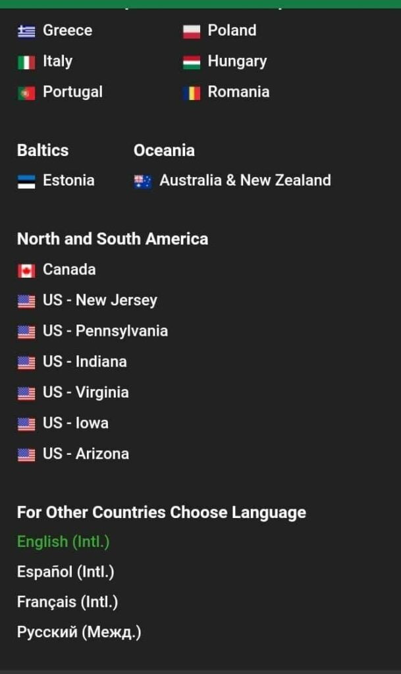The height and width of the screenshot is (674, 401).
Task: Click the Italy flag icon
Action: [26, 62]
